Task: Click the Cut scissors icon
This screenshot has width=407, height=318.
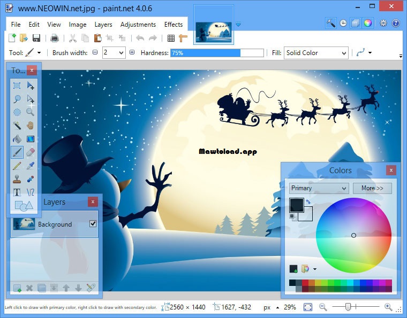Action: click(73, 38)
